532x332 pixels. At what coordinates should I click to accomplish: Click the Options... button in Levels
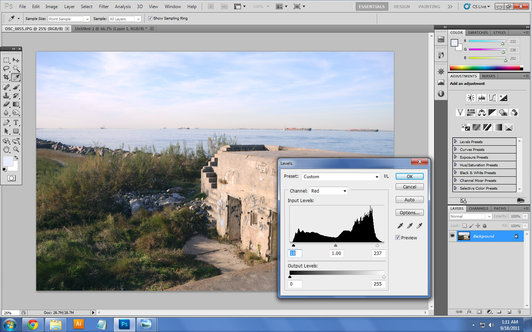(x=409, y=213)
